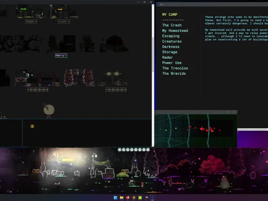This screenshot has width=268, height=201.
Task: Select the red pine trees structure
Action: point(79,78)
